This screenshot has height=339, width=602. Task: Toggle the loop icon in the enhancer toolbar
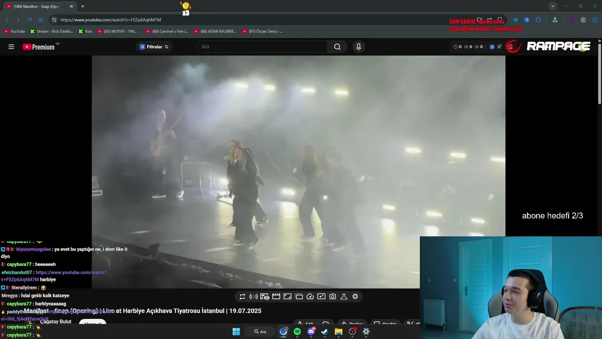click(x=242, y=297)
